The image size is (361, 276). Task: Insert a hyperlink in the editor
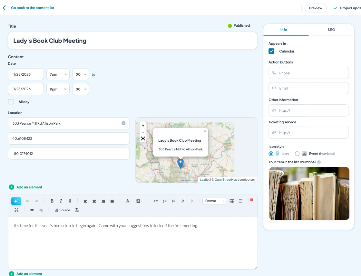pyautogui.click(x=32, y=210)
